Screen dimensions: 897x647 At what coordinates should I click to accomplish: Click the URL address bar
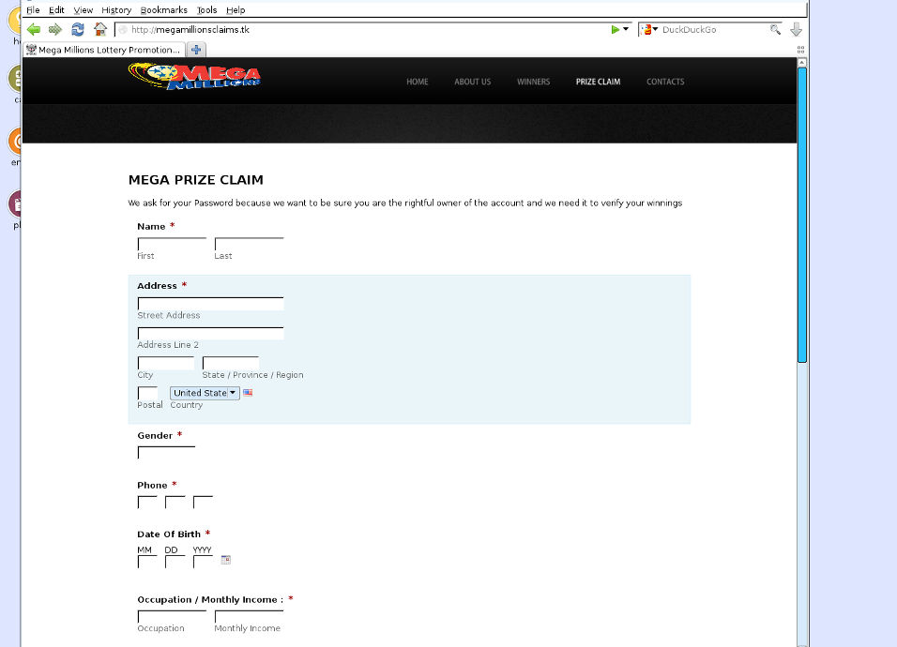point(366,30)
